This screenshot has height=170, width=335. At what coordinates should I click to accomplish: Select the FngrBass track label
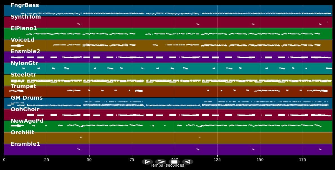(x=25, y=5)
